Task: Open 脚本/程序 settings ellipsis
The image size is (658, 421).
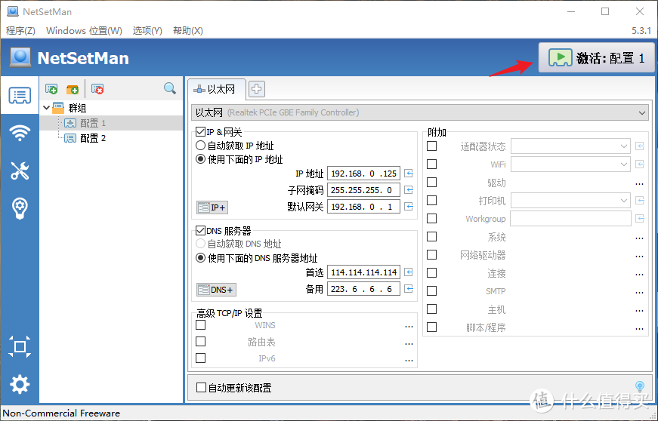Action: (639, 328)
